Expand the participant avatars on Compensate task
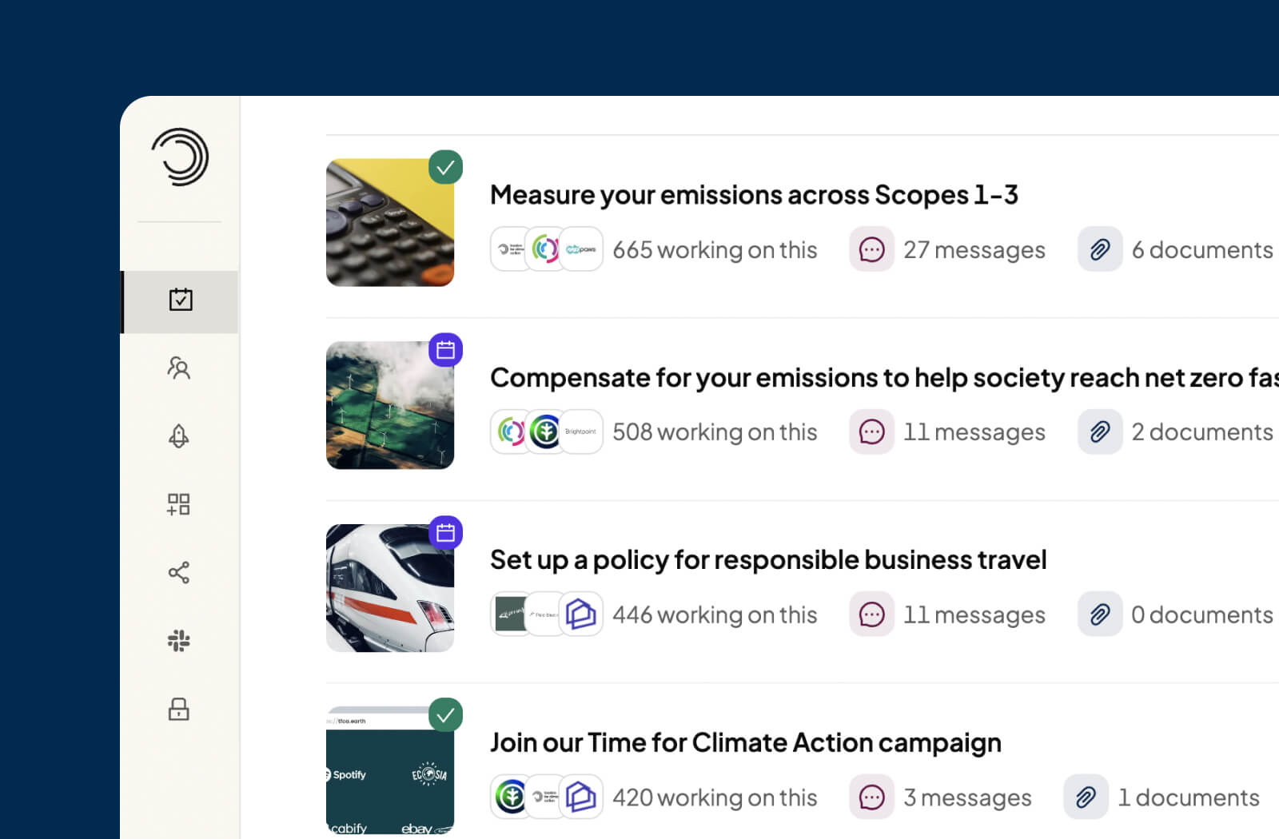The height and width of the screenshot is (839, 1279). click(546, 431)
